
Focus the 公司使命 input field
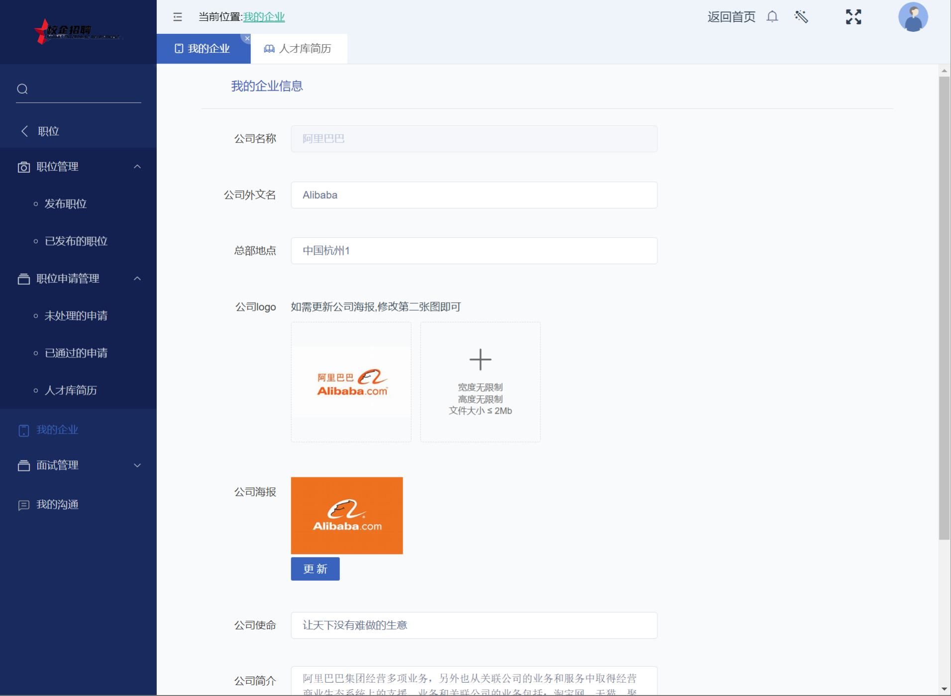click(474, 625)
